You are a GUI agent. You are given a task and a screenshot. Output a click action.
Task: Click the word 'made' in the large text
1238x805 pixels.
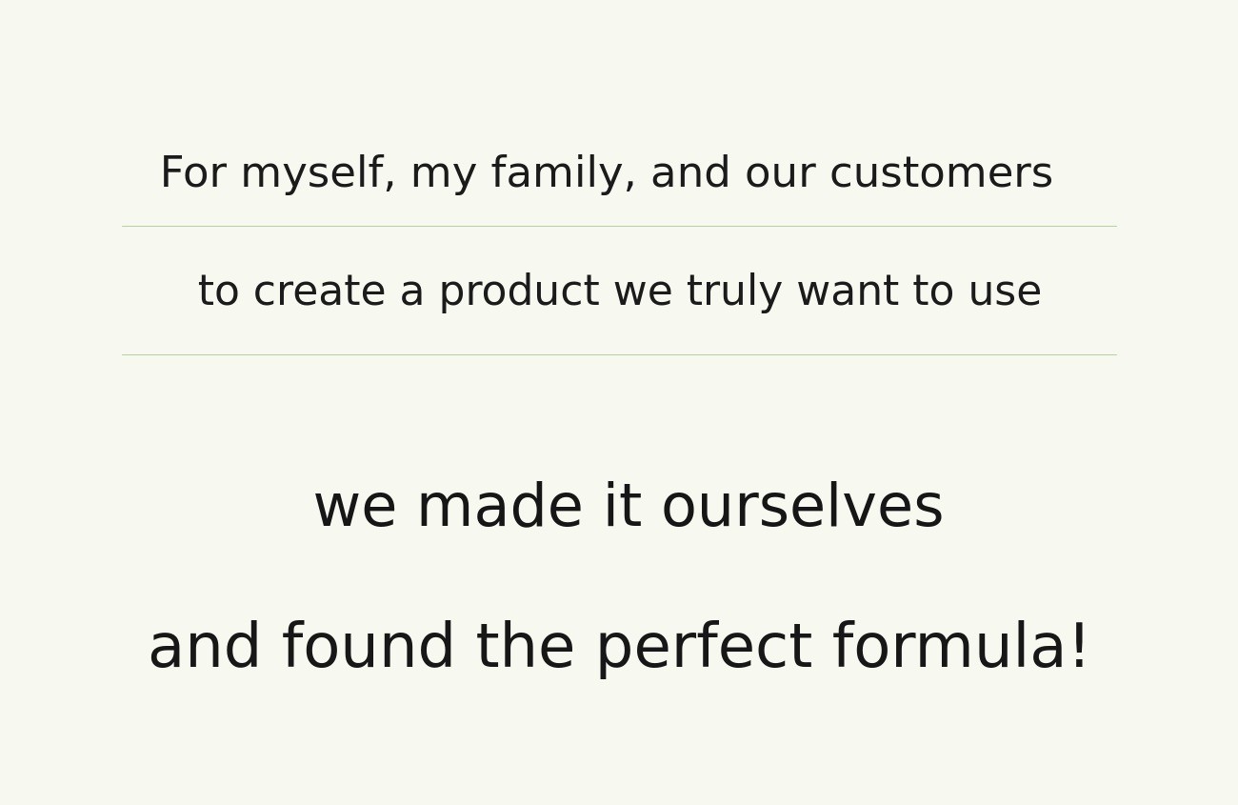(x=499, y=507)
